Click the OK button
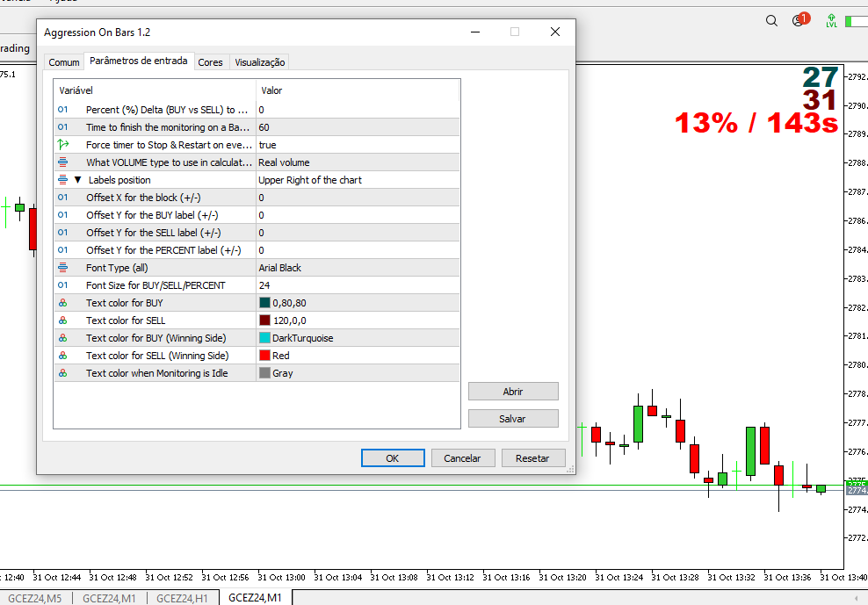The width and height of the screenshot is (868, 605). point(393,458)
